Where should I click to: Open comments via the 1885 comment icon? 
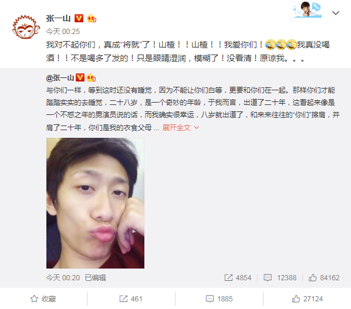219,299
